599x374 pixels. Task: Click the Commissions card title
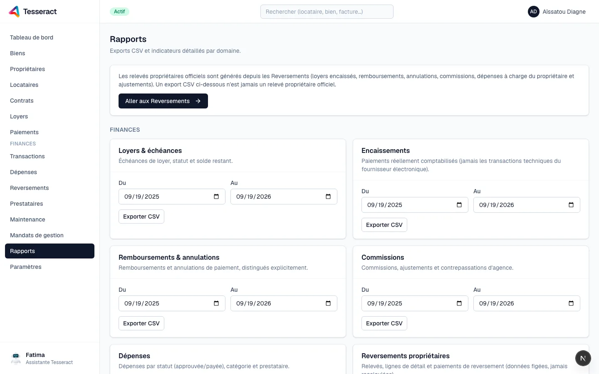pyautogui.click(x=383, y=257)
